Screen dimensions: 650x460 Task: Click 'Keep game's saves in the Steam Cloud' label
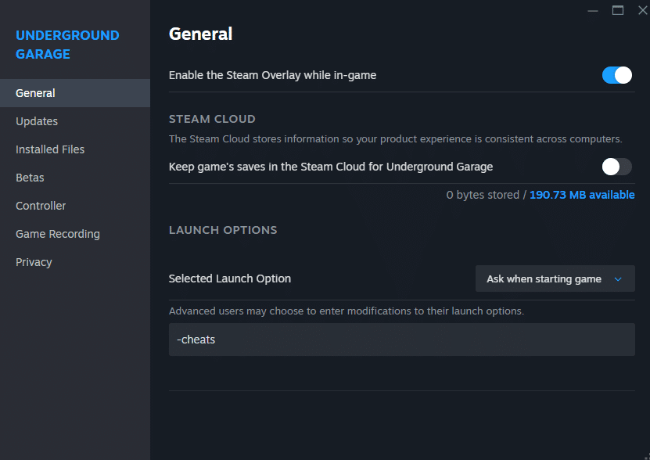click(331, 167)
